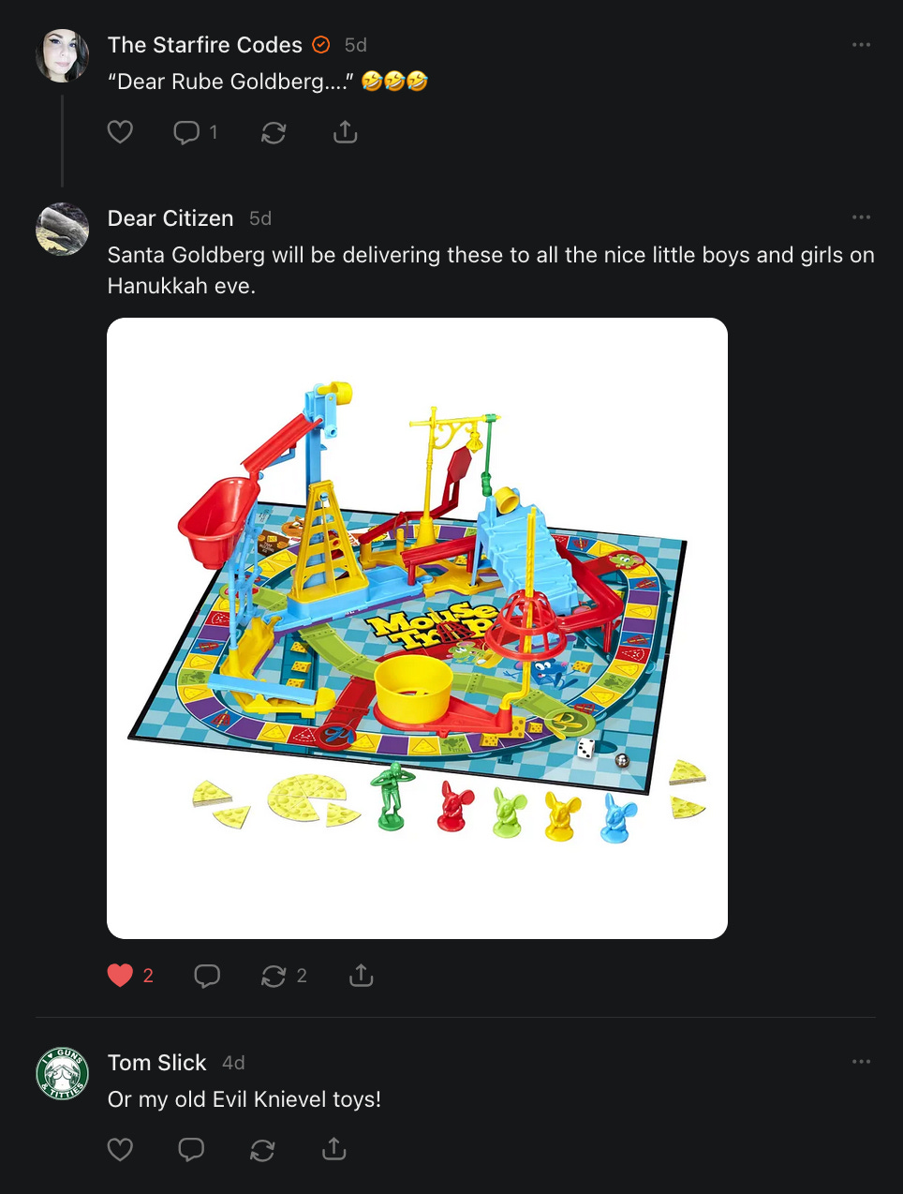Reply to Tom Slick's comment
The width and height of the screenshot is (903, 1194).
(x=191, y=1149)
